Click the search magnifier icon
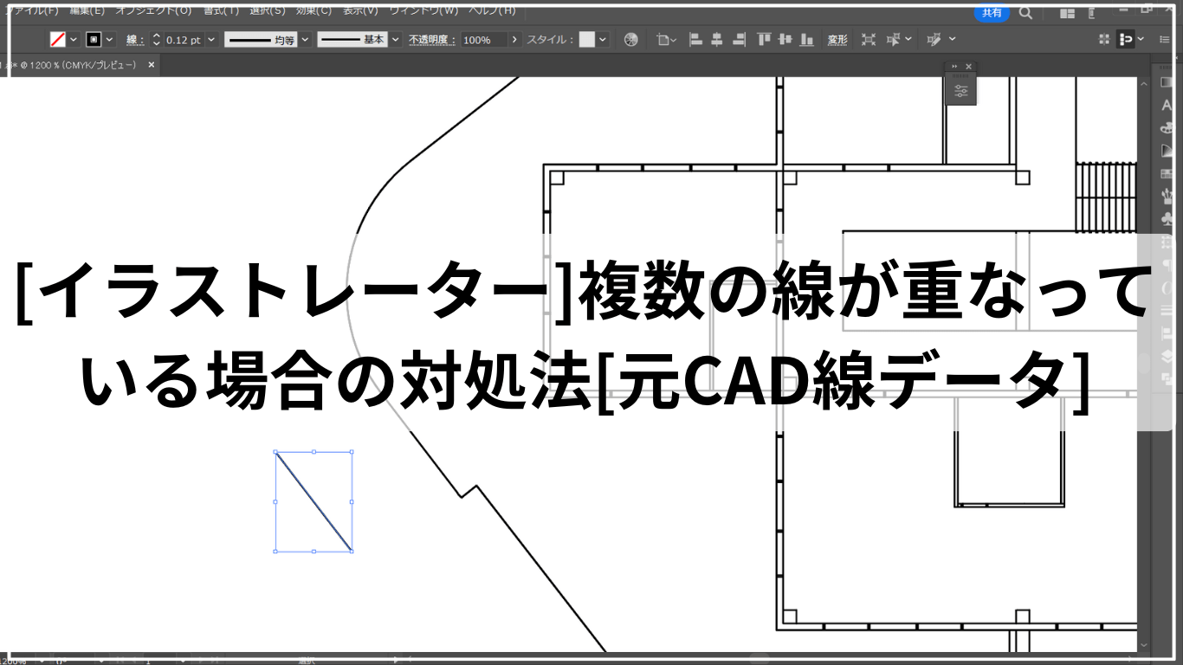 (x=1025, y=13)
